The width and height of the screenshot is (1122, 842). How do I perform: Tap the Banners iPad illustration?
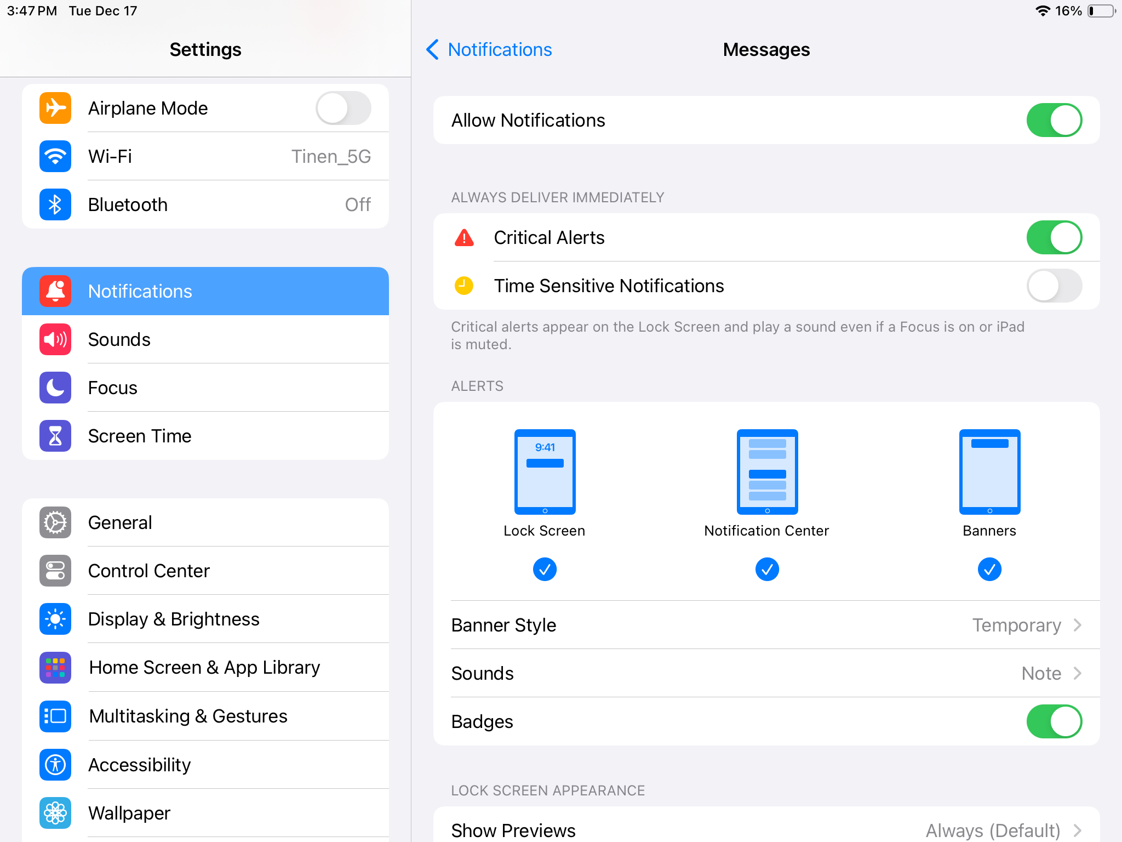pyautogui.click(x=989, y=472)
